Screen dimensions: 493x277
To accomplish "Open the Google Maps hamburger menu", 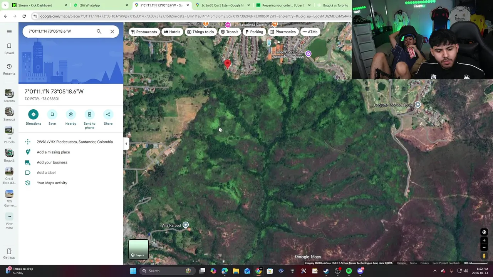I will [x=9, y=32].
